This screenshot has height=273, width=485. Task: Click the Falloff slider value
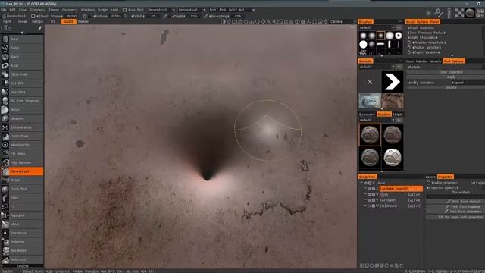point(154,16)
